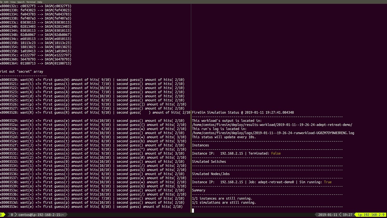
Task: Open the View menu
Action: (13, 2)
